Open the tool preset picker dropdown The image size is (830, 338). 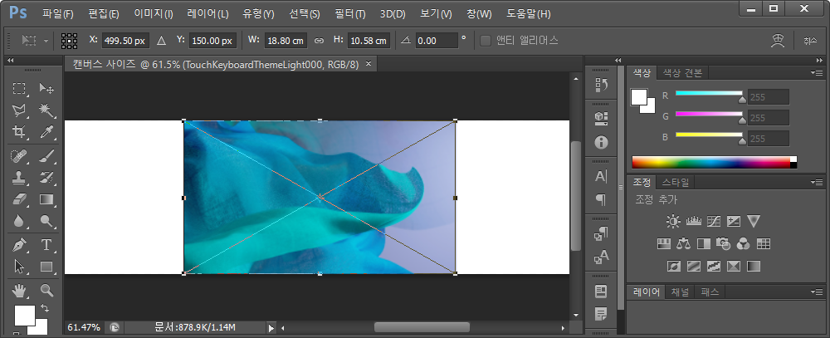pos(46,41)
